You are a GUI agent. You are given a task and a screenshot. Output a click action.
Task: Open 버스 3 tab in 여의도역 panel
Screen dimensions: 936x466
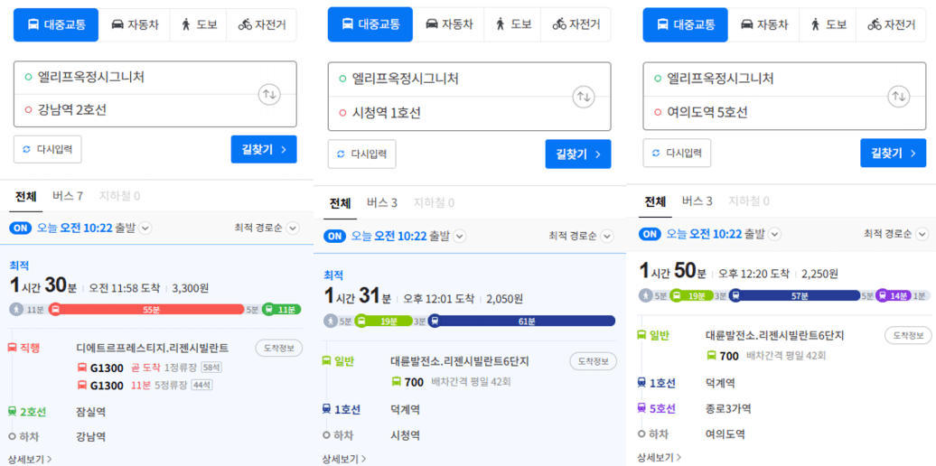pos(697,200)
